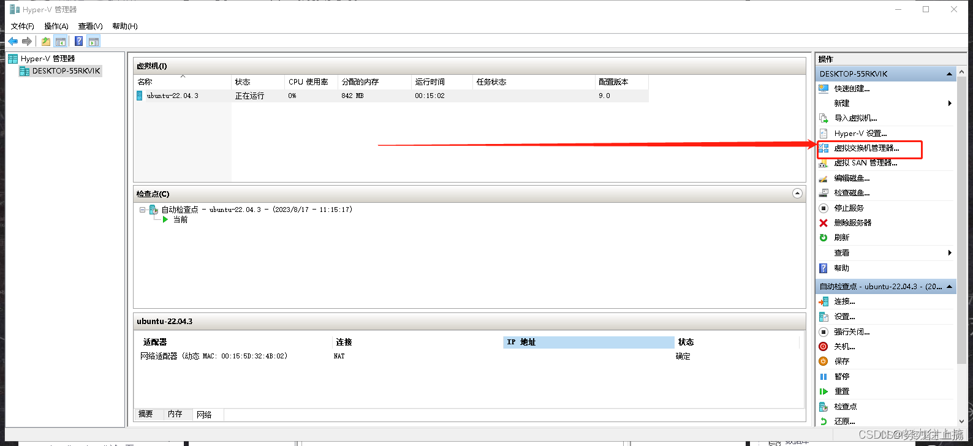Viewport: 973px width, 446px height.
Task: Sort by the 运行时间 column header
Action: (x=442, y=82)
